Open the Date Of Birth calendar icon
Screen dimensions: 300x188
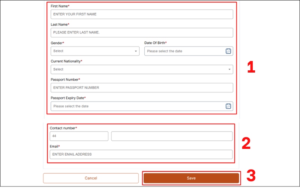click(228, 51)
